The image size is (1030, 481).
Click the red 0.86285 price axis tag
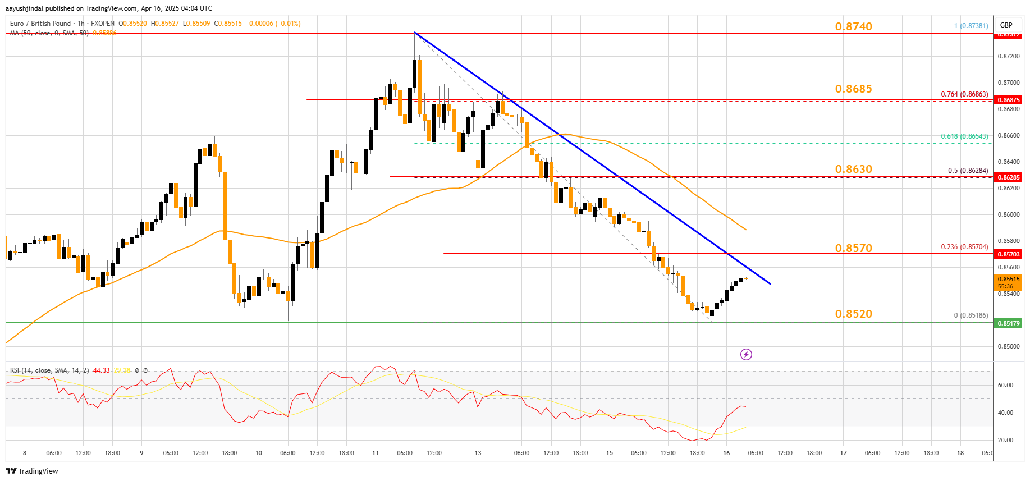tap(1008, 177)
